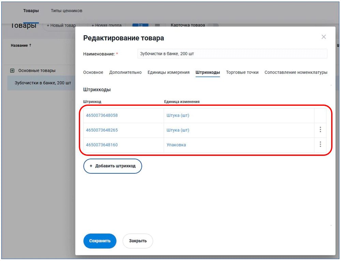Open options menu for barcode 4650073648160
341x261 pixels.
click(x=320, y=144)
